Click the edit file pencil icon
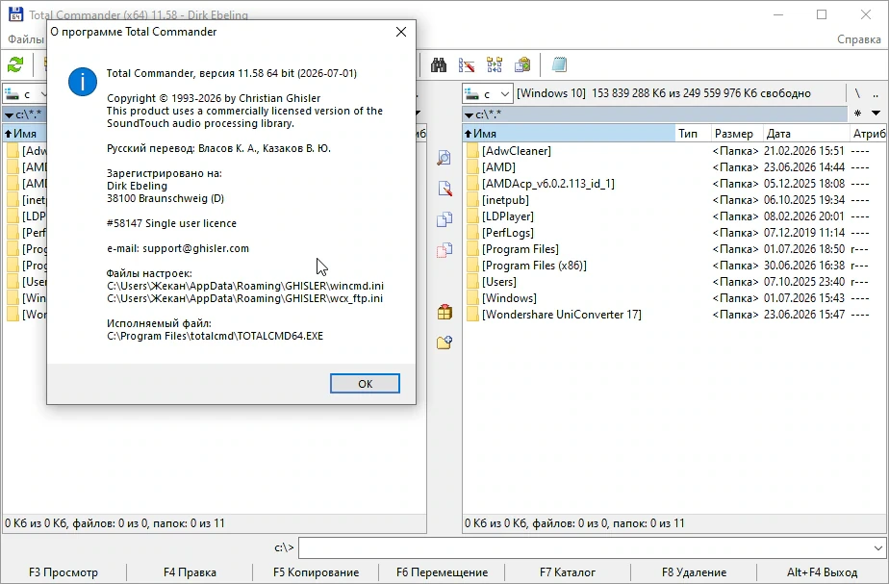Viewport: 889px width, 584px height. (x=444, y=189)
